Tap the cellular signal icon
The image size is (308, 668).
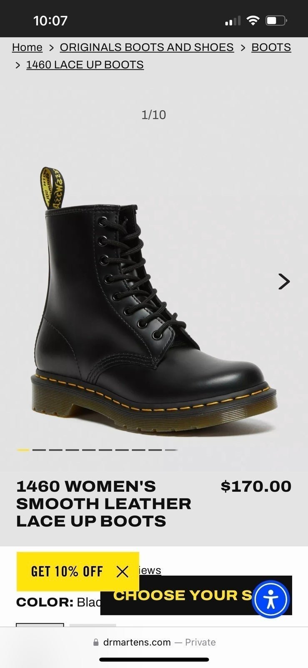(x=233, y=20)
